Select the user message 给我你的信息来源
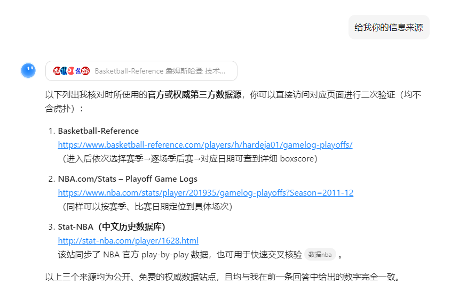 pos(389,27)
